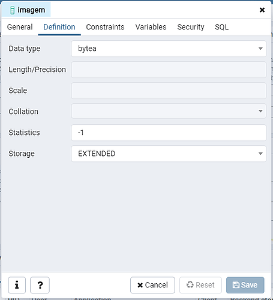Click the Length/Precision field
Image resolution: width=273 pixels, height=300 pixels.
click(x=169, y=70)
